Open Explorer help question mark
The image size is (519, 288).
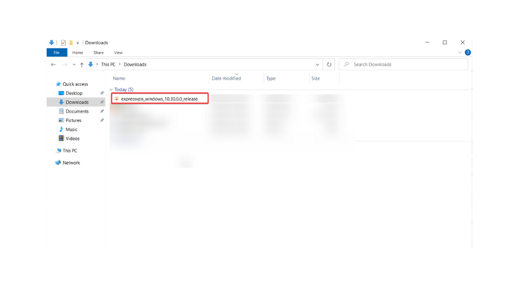tap(468, 52)
